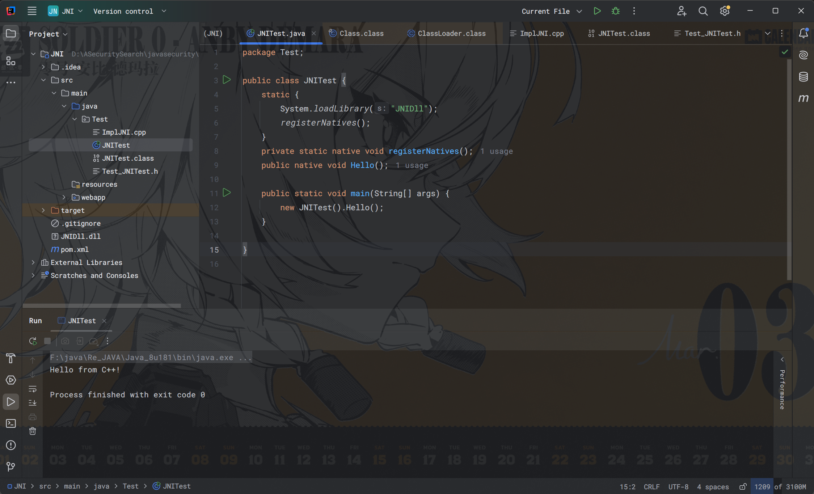814x494 pixels.
Task: Expand the webapp folder
Action: 64,197
